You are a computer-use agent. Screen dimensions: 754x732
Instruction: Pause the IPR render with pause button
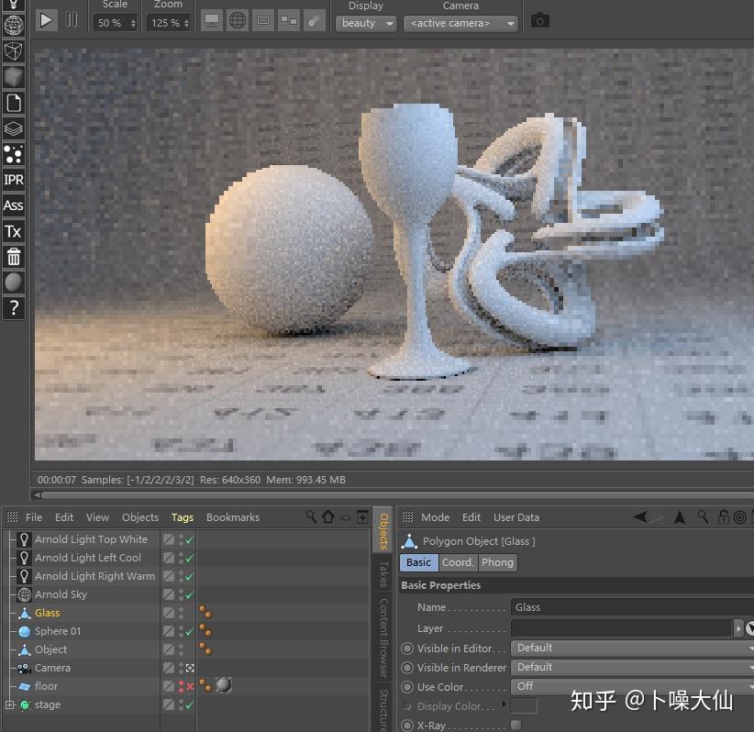(x=71, y=19)
